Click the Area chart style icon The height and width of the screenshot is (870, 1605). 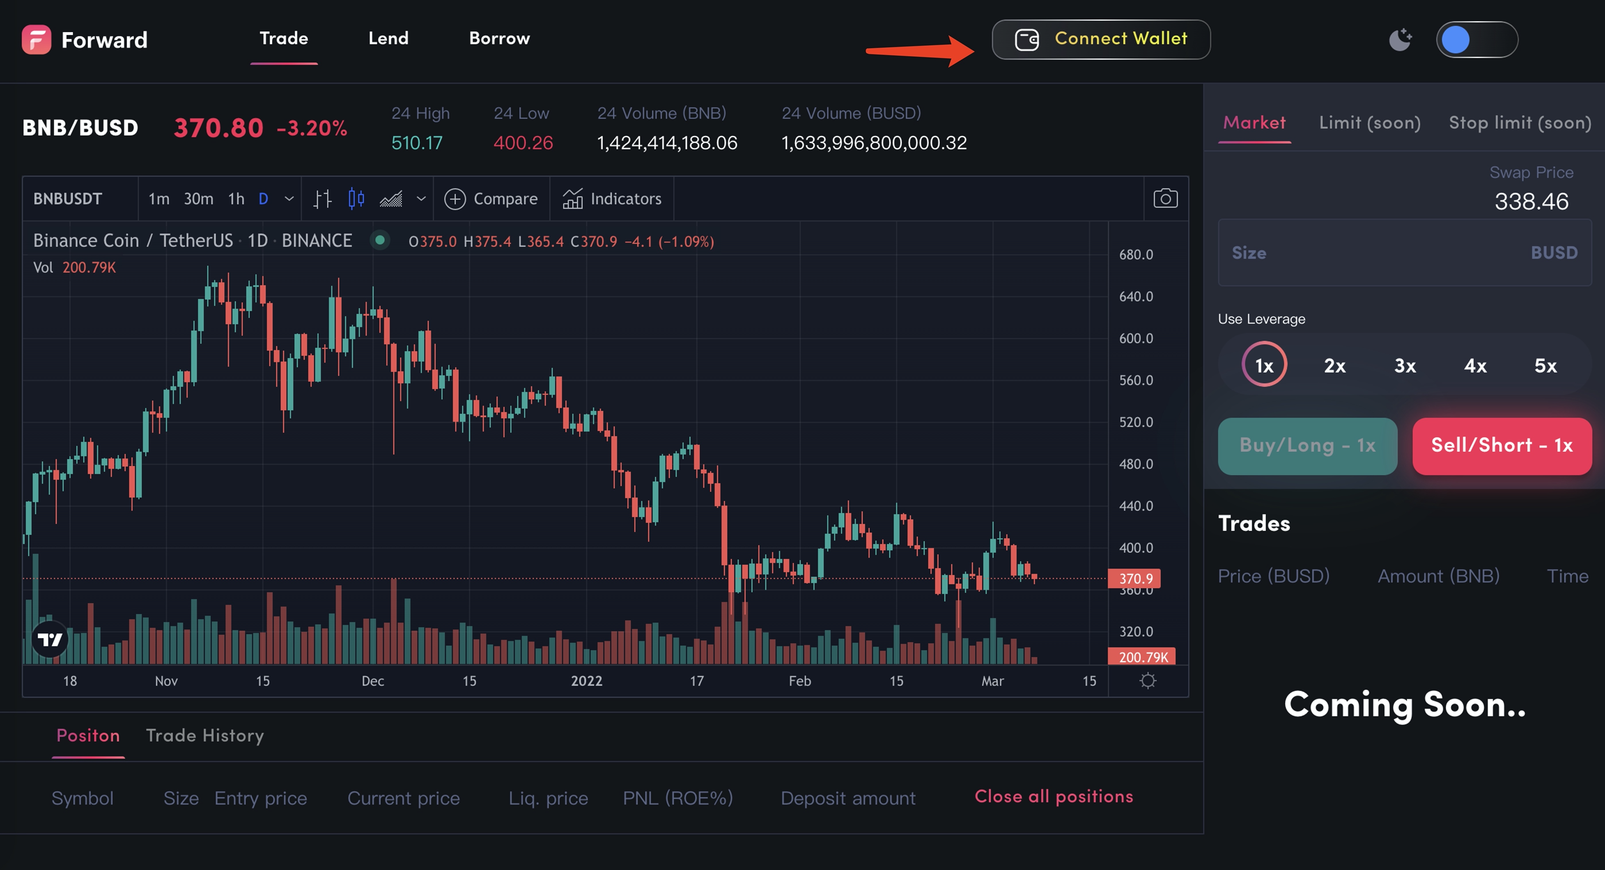coord(391,199)
